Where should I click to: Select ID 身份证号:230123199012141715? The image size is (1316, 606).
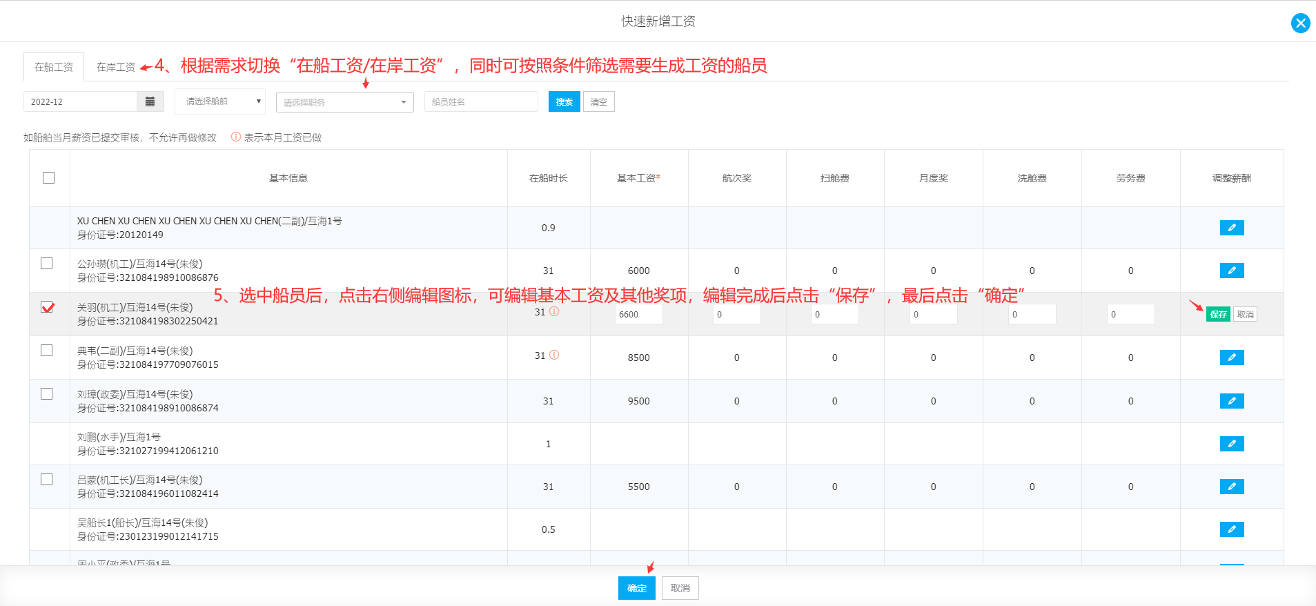[148, 536]
